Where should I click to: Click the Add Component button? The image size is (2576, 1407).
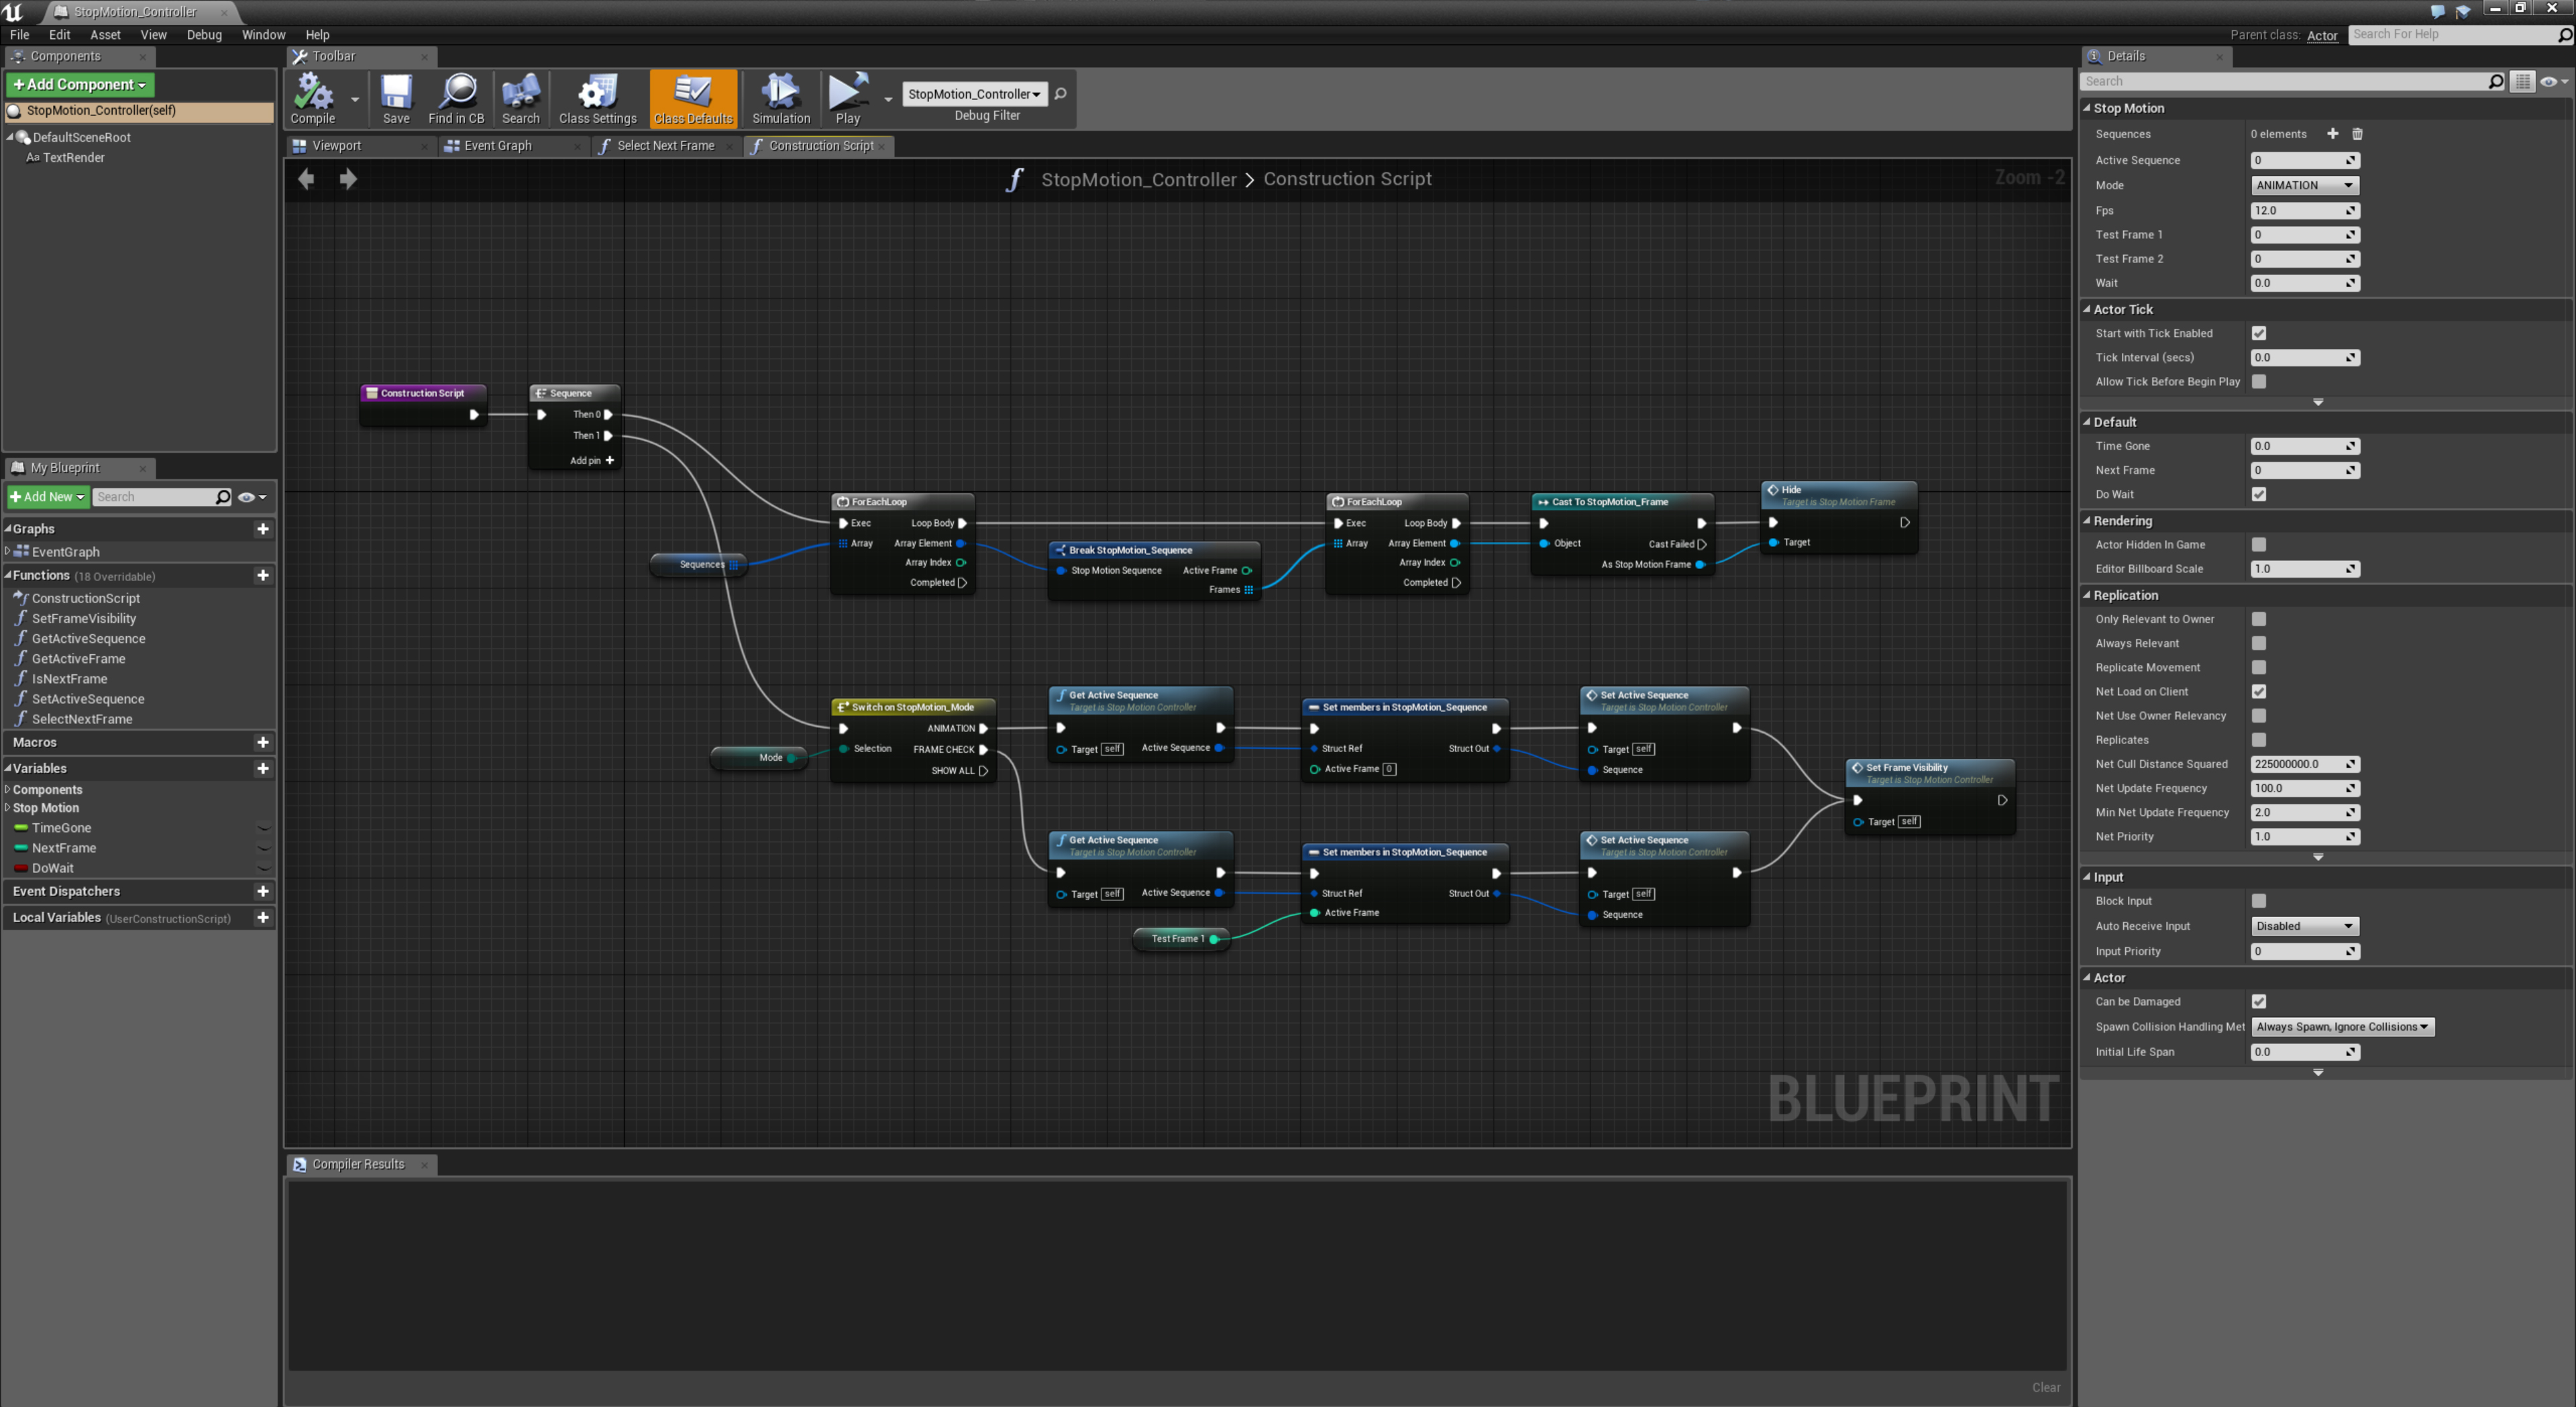80,85
